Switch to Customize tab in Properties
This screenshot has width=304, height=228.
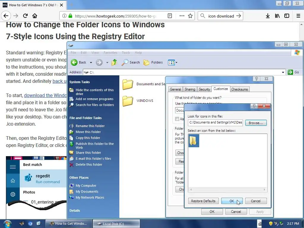[x=221, y=89]
